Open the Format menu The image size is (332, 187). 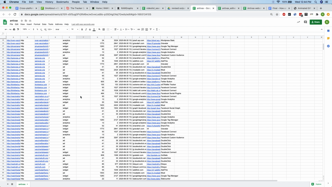(37, 24)
